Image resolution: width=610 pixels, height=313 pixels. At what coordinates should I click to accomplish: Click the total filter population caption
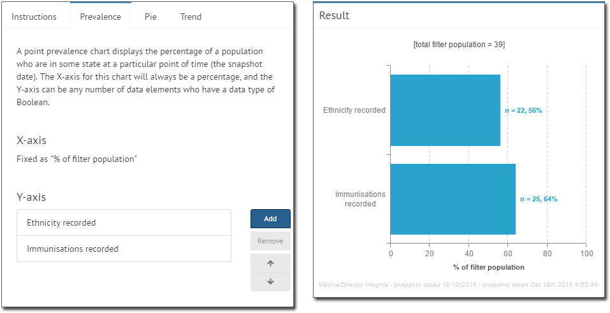click(459, 45)
